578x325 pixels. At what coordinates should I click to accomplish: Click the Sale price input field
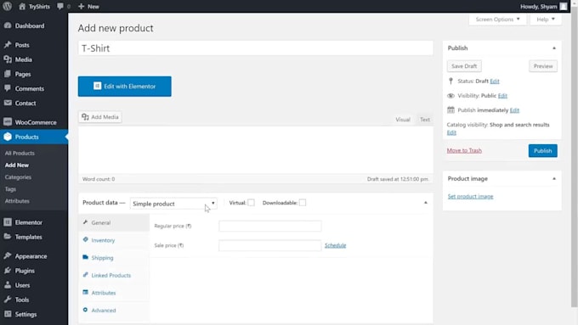[269, 245]
